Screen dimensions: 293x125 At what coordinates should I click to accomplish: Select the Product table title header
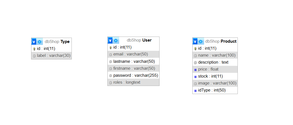(x=221, y=41)
